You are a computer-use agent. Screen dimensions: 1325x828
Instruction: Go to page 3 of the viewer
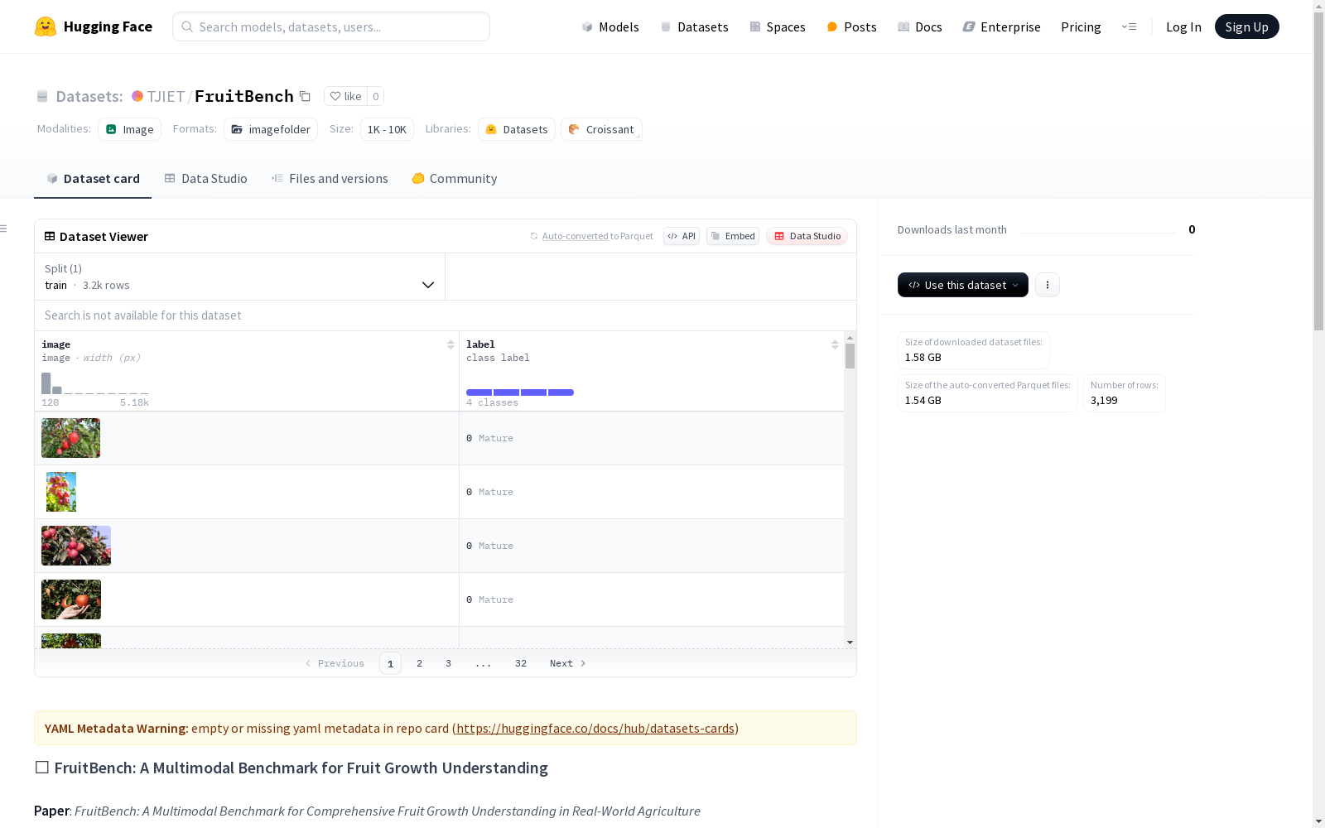pos(449,663)
